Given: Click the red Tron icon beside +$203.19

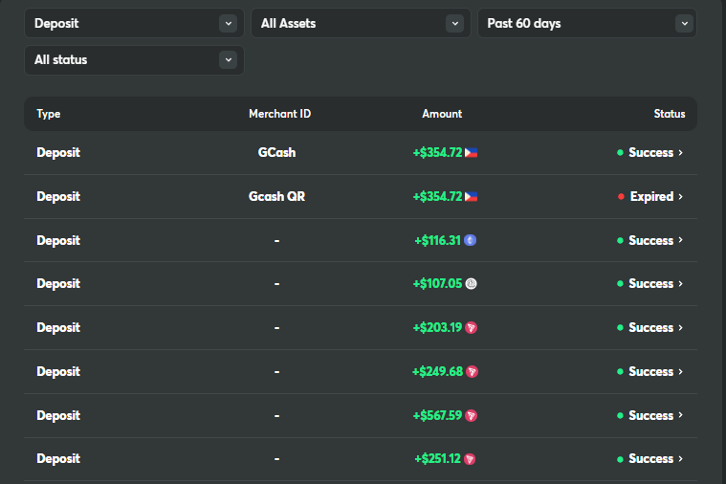Looking at the screenshot, I should (471, 327).
